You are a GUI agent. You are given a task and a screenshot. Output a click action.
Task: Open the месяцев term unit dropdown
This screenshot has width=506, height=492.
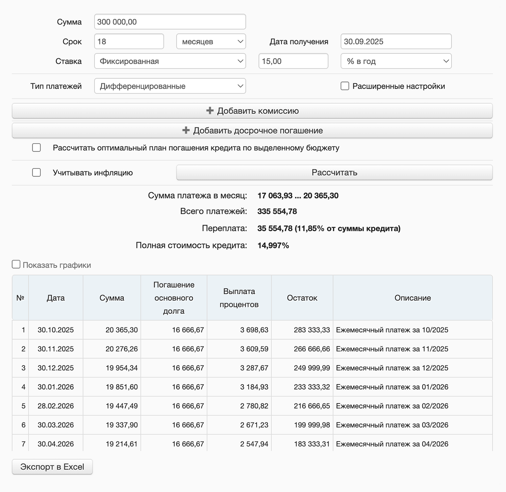click(x=211, y=42)
